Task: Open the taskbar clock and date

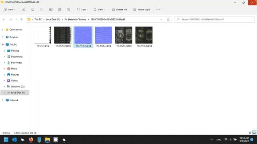Action: point(244,140)
